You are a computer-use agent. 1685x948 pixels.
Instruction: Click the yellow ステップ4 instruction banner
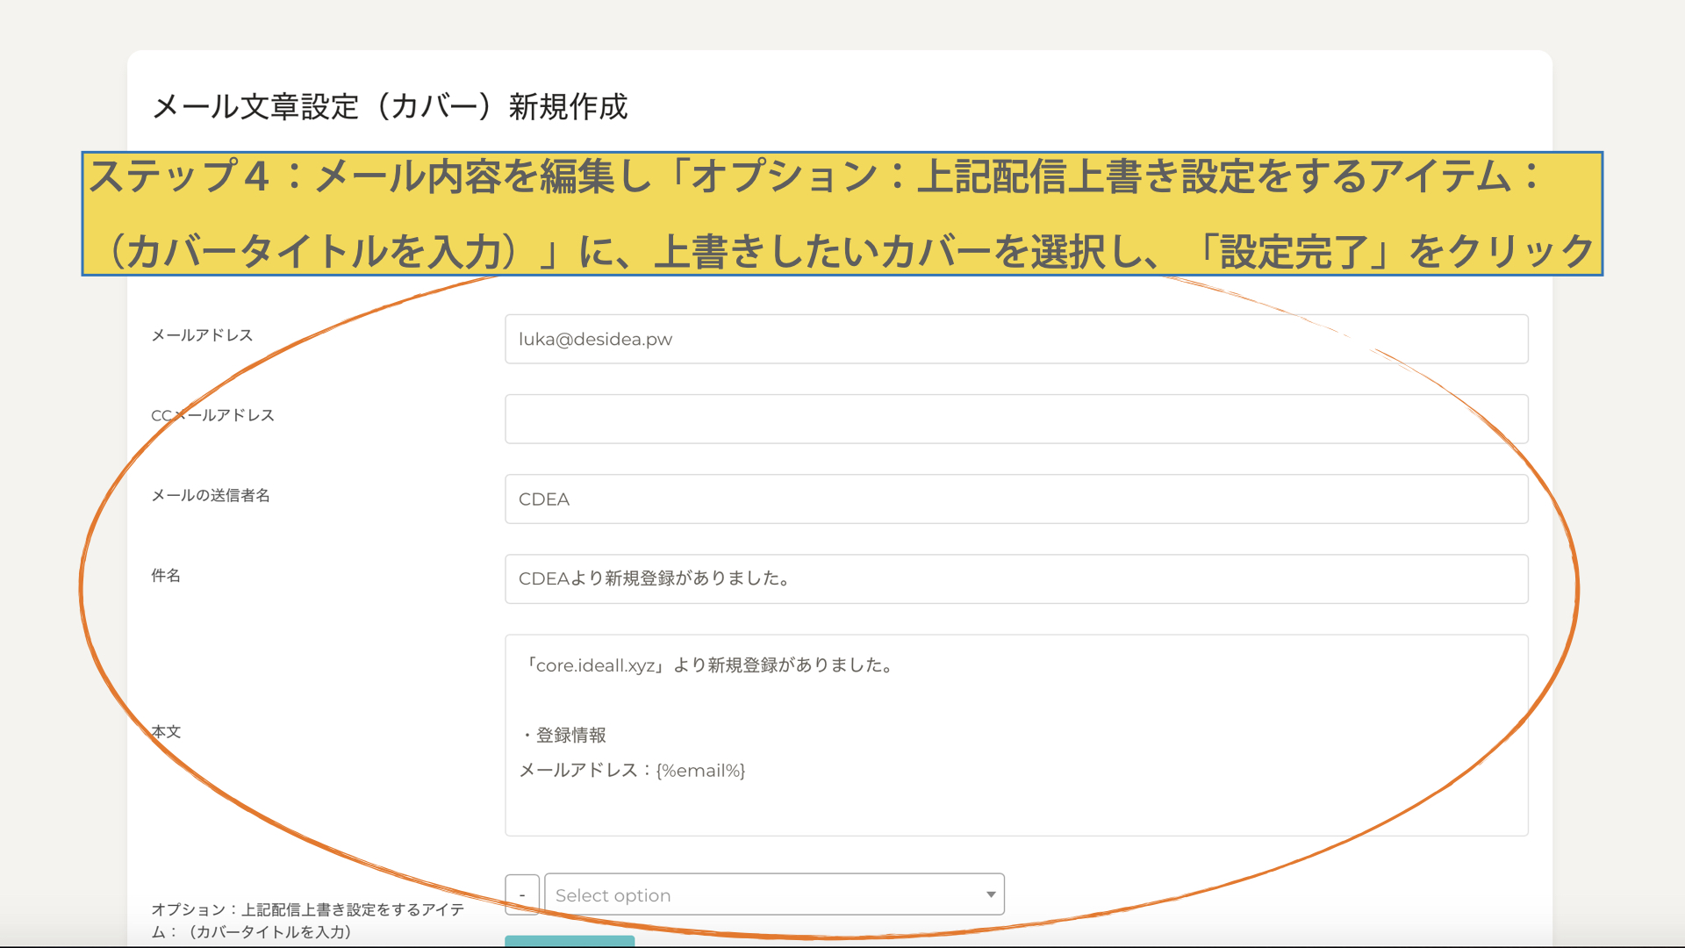pyautogui.click(x=842, y=213)
